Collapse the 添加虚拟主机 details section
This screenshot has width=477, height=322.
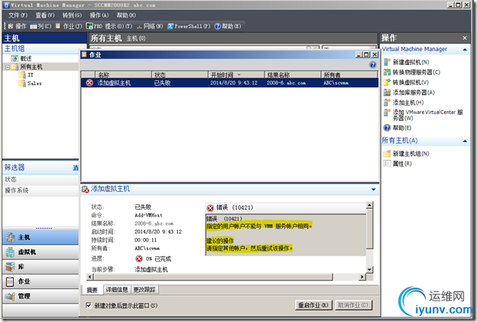click(374, 190)
